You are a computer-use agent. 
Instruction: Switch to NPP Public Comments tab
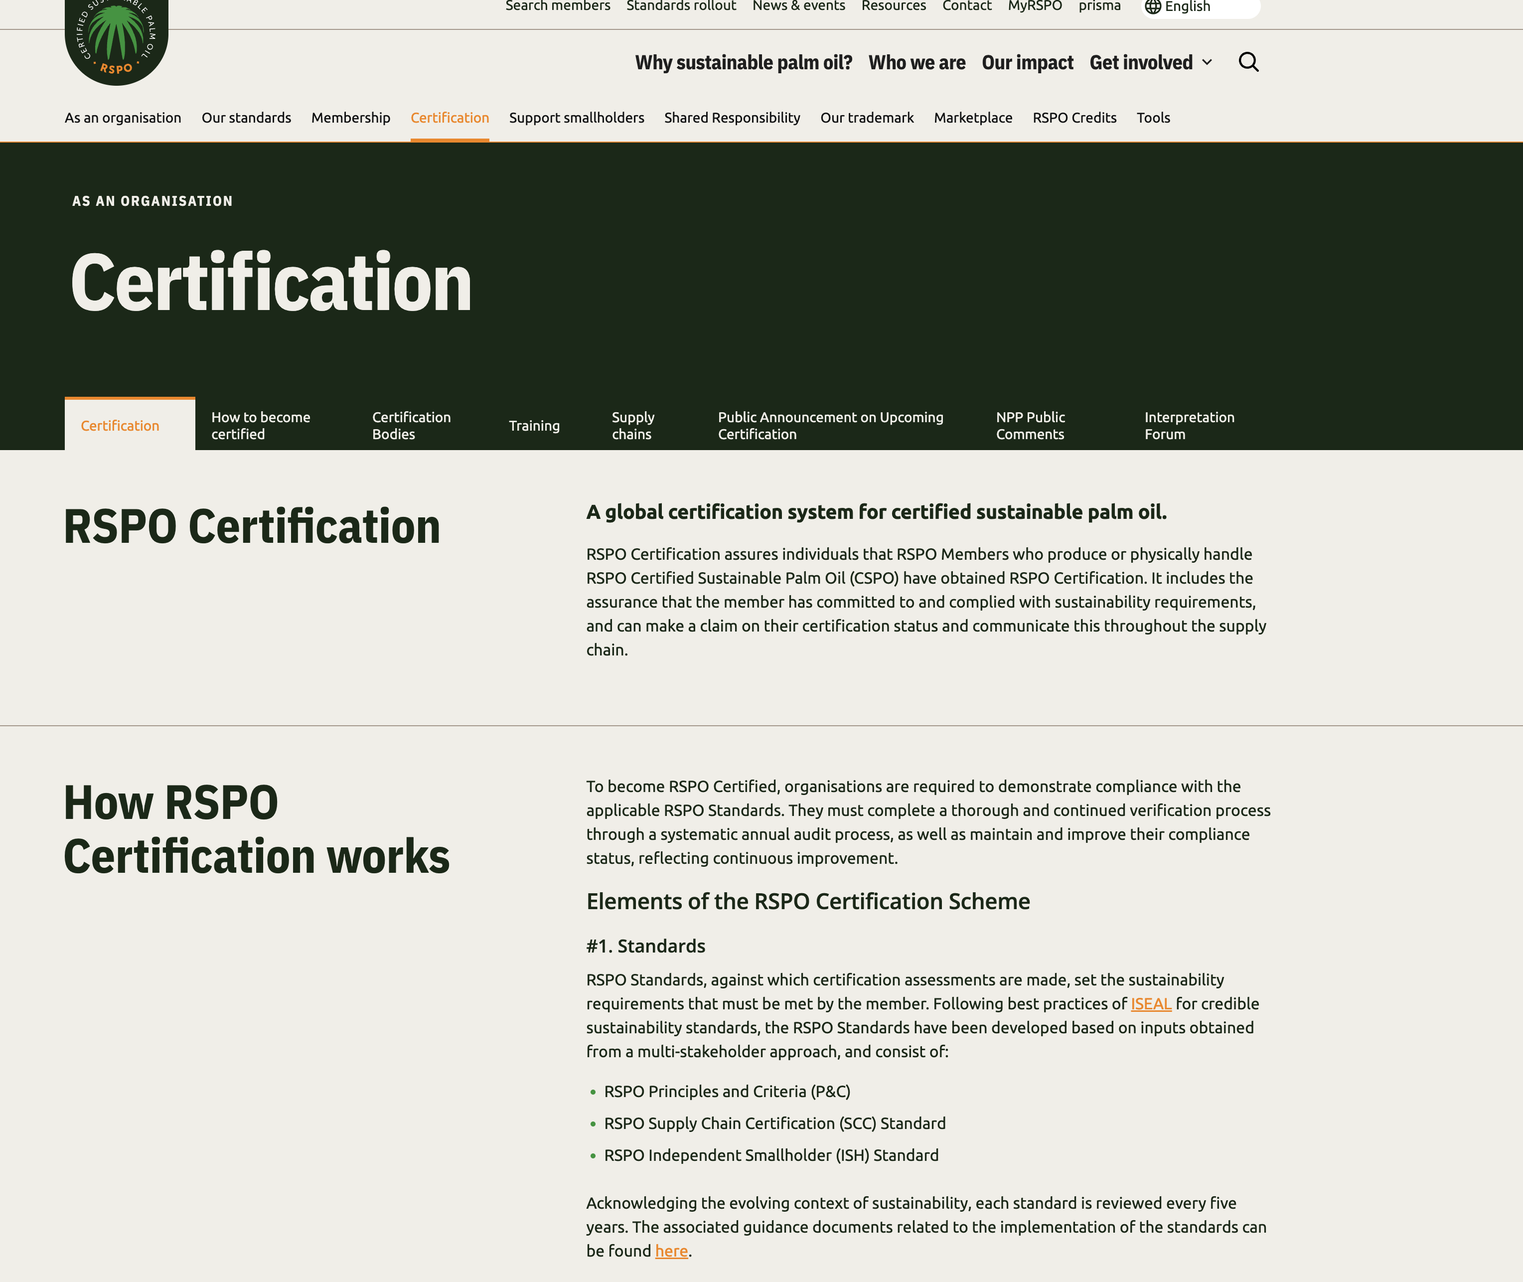coord(1030,426)
